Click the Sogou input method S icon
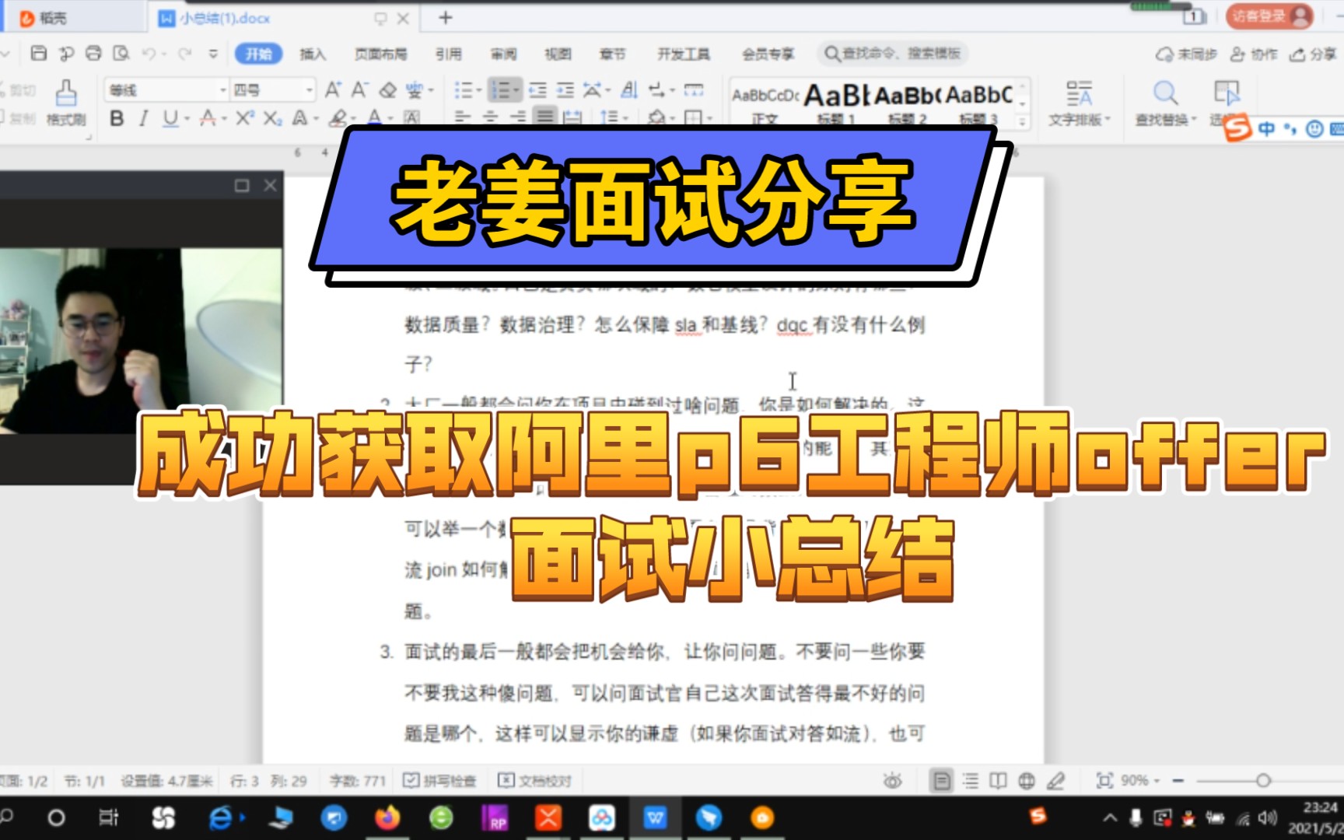Image resolution: width=1344 pixels, height=840 pixels. 1237,128
